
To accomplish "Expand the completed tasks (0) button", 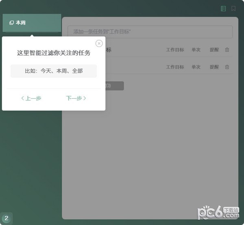I will pyautogui.click(x=114, y=86).
